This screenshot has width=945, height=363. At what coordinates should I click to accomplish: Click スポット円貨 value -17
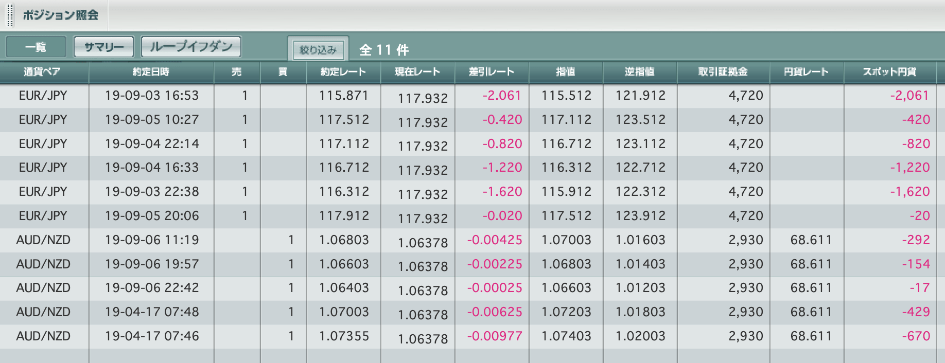point(919,288)
